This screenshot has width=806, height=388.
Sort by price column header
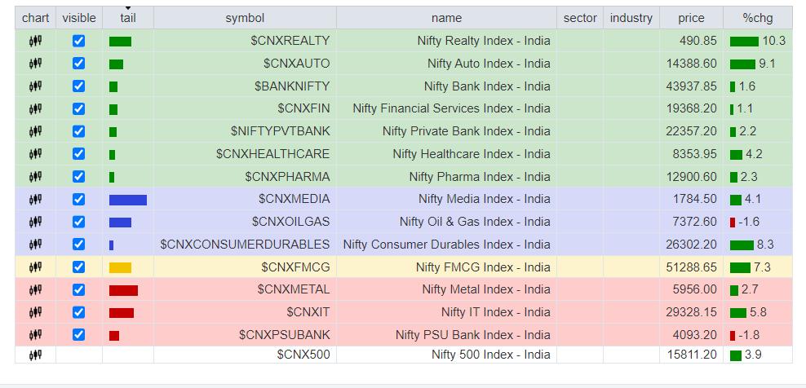click(x=691, y=18)
